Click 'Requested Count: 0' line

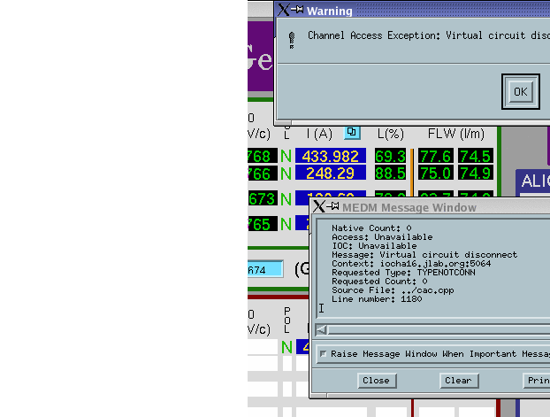tap(379, 281)
